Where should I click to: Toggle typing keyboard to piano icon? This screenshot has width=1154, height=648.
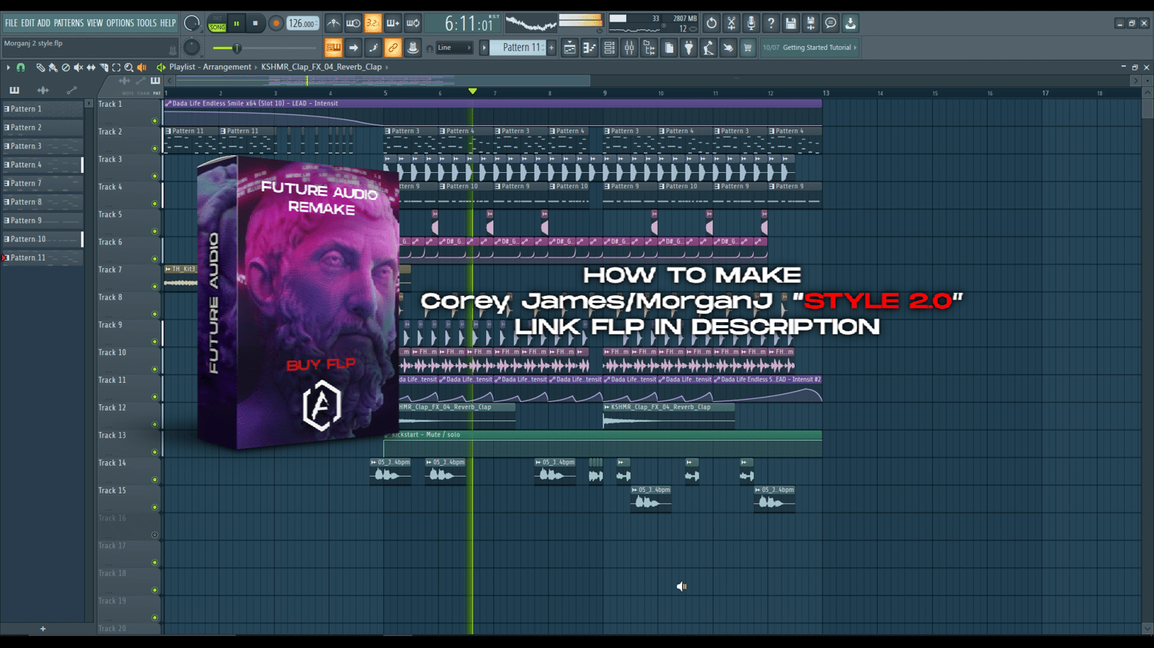(x=333, y=48)
